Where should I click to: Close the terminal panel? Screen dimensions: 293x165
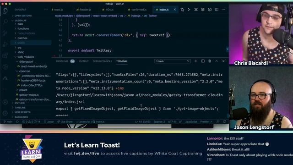(x=223, y=61)
